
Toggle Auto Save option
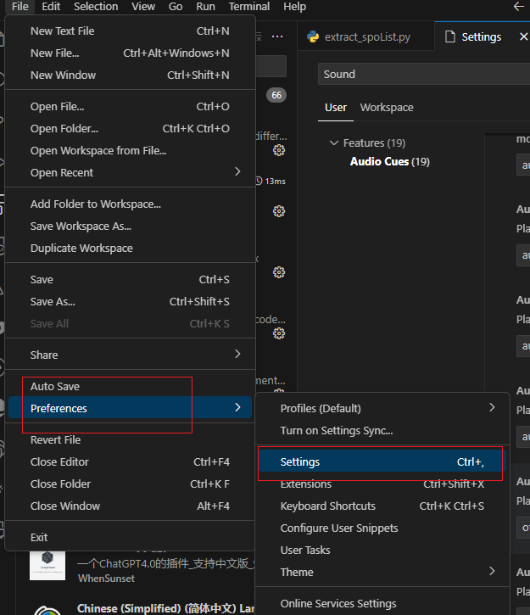pos(130,386)
